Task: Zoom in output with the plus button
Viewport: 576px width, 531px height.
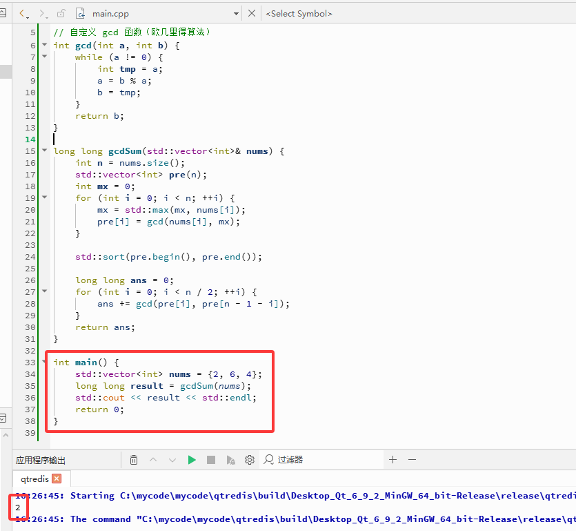Action: (x=393, y=460)
